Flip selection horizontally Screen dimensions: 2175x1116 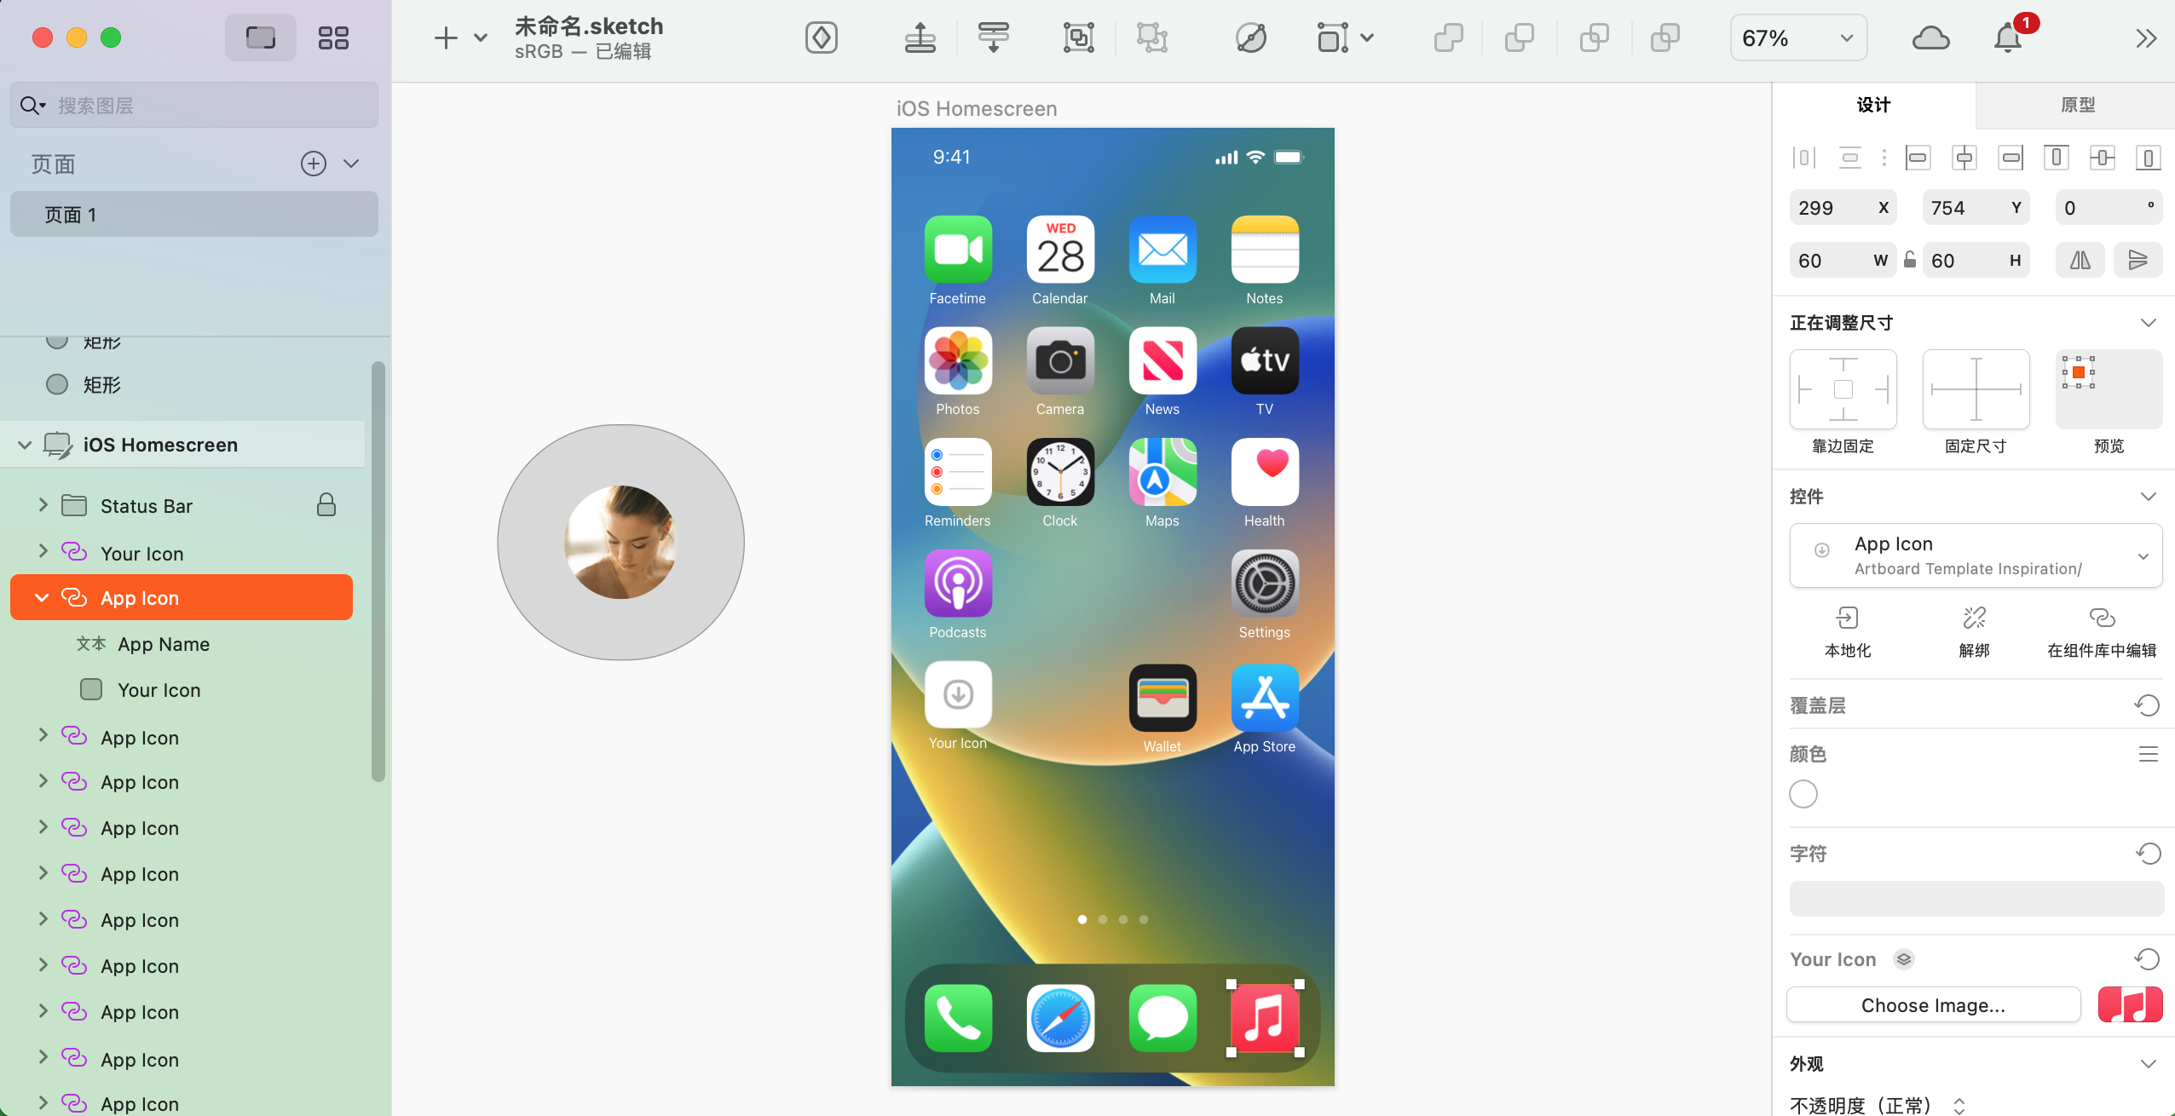click(x=2080, y=260)
